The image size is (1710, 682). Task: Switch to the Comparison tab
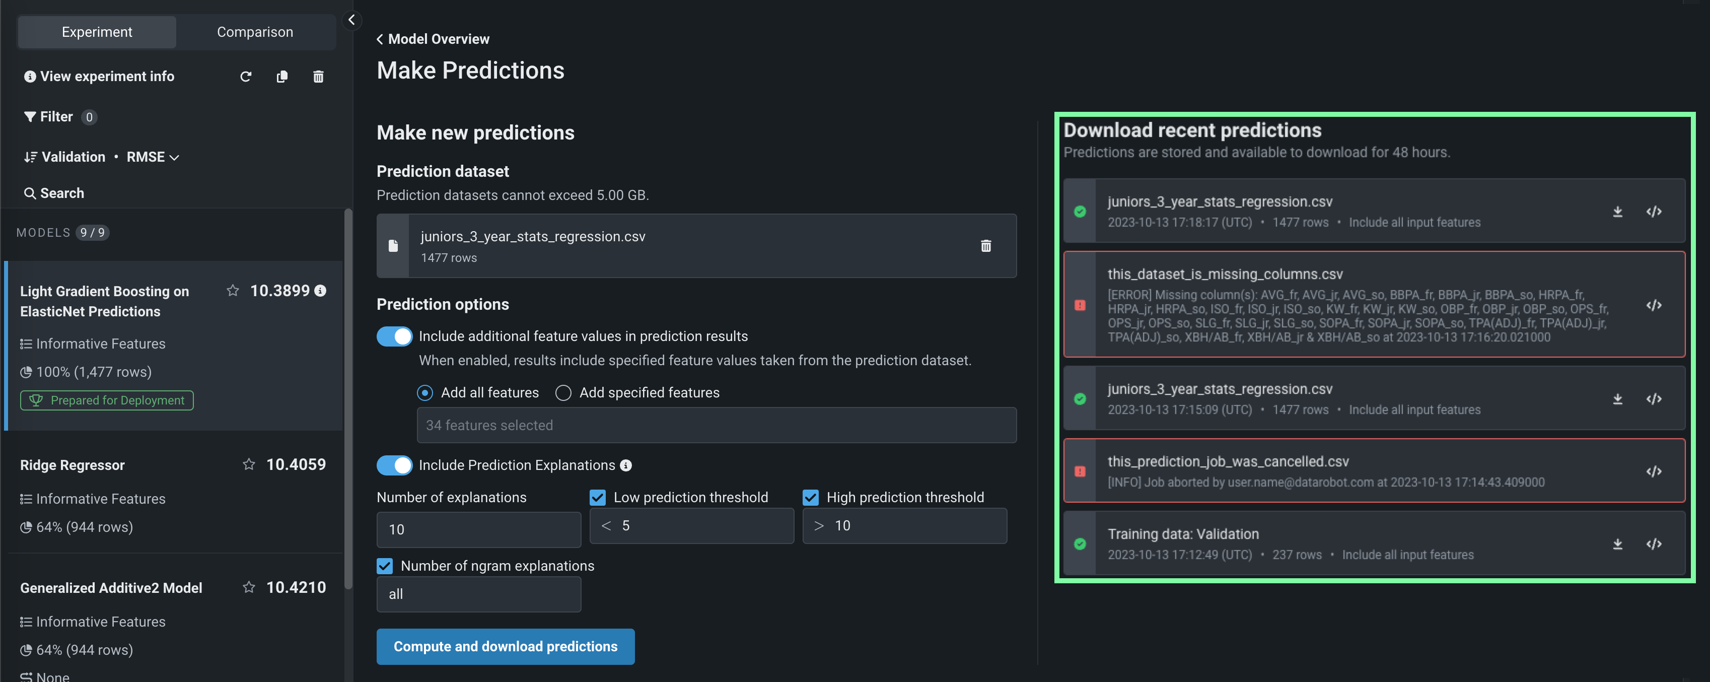(255, 32)
